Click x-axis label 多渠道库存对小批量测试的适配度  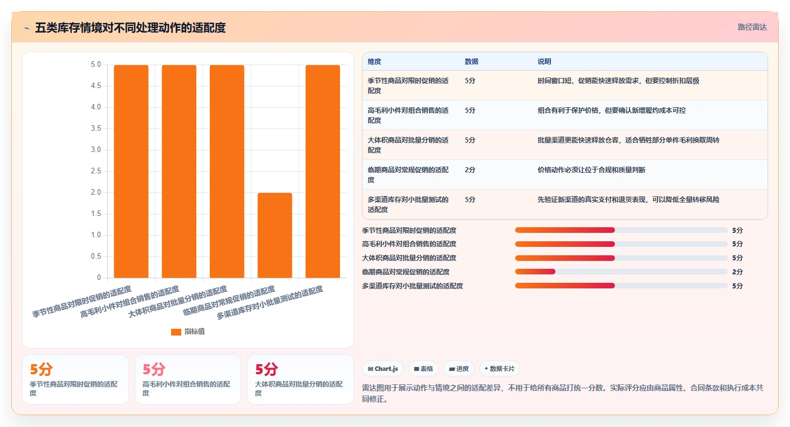pos(270,302)
